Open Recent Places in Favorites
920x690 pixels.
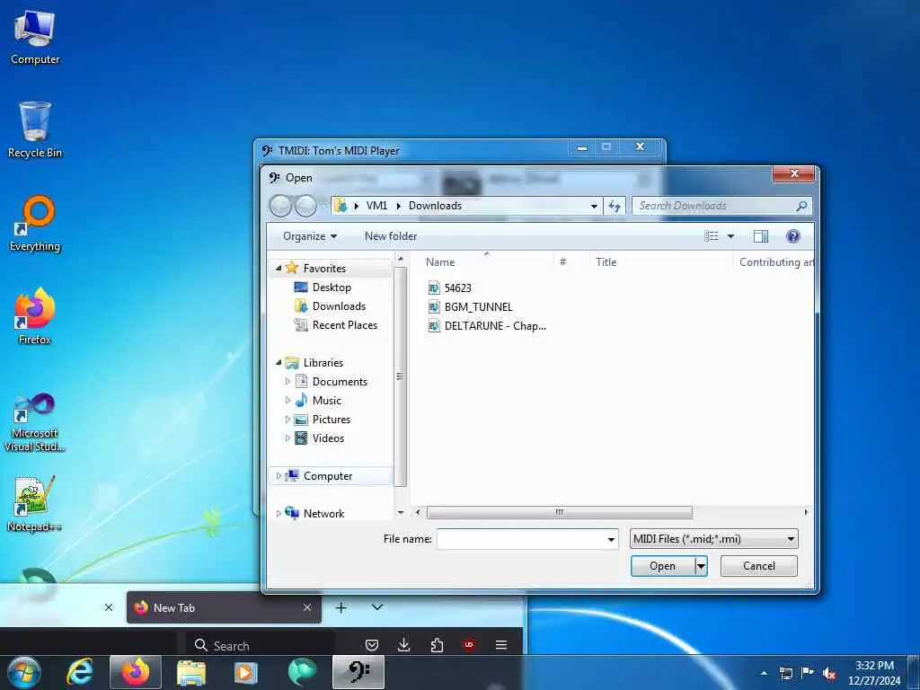tap(344, 325)
